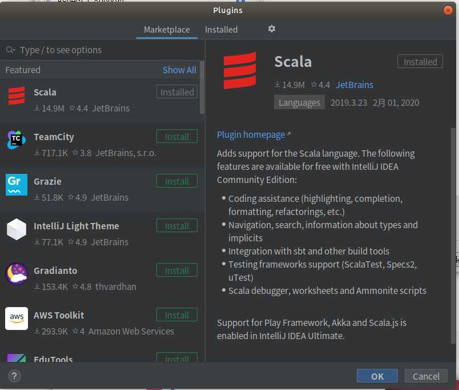Click Installed button in Scala details header
This screenshot has height=390, width=459.
coord(420,62)
